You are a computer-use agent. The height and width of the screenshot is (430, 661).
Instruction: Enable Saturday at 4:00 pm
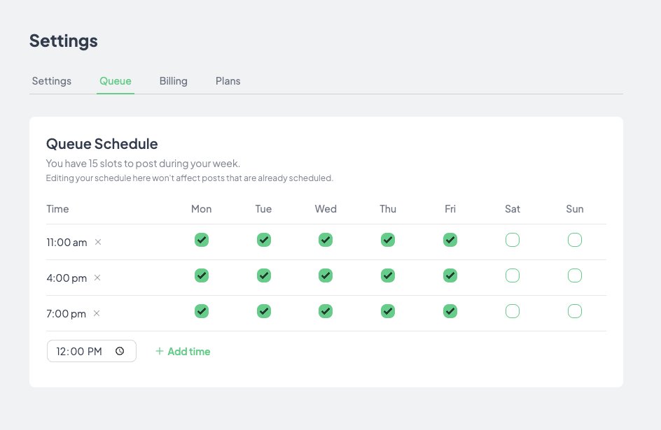[513, 275]
